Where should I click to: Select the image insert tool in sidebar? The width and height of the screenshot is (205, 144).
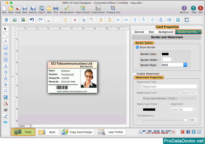click(5, 97)
